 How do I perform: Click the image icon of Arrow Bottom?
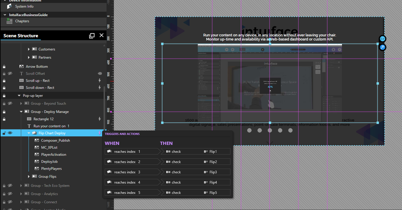click(x=21, y=66)
